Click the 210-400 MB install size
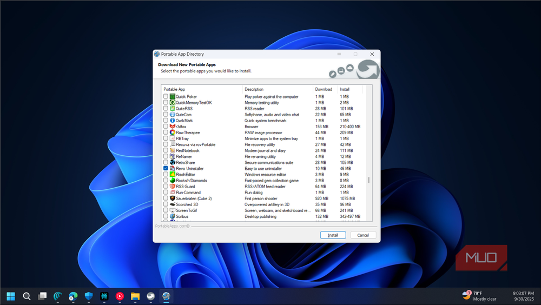 [350, 127]
